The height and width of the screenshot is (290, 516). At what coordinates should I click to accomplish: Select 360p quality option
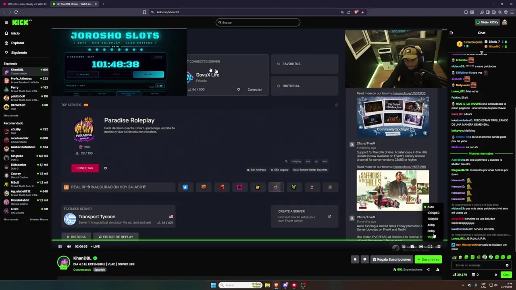coord(431,231)
